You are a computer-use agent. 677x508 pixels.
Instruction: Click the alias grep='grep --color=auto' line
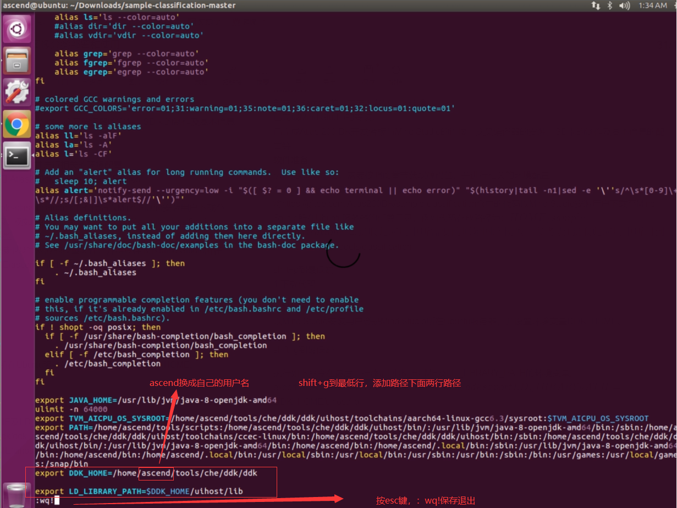(126, 54)
